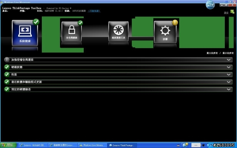Open the 設定 settings link

click(x=226, y=13)
